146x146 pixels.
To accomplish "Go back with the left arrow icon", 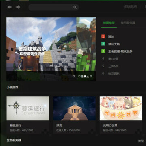I will [x=10, y=7].
